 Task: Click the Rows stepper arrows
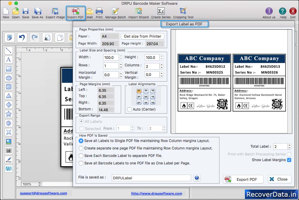[x=121, y=66]
